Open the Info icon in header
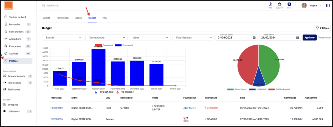The image size is (333, 127). (x=270, y=4)
